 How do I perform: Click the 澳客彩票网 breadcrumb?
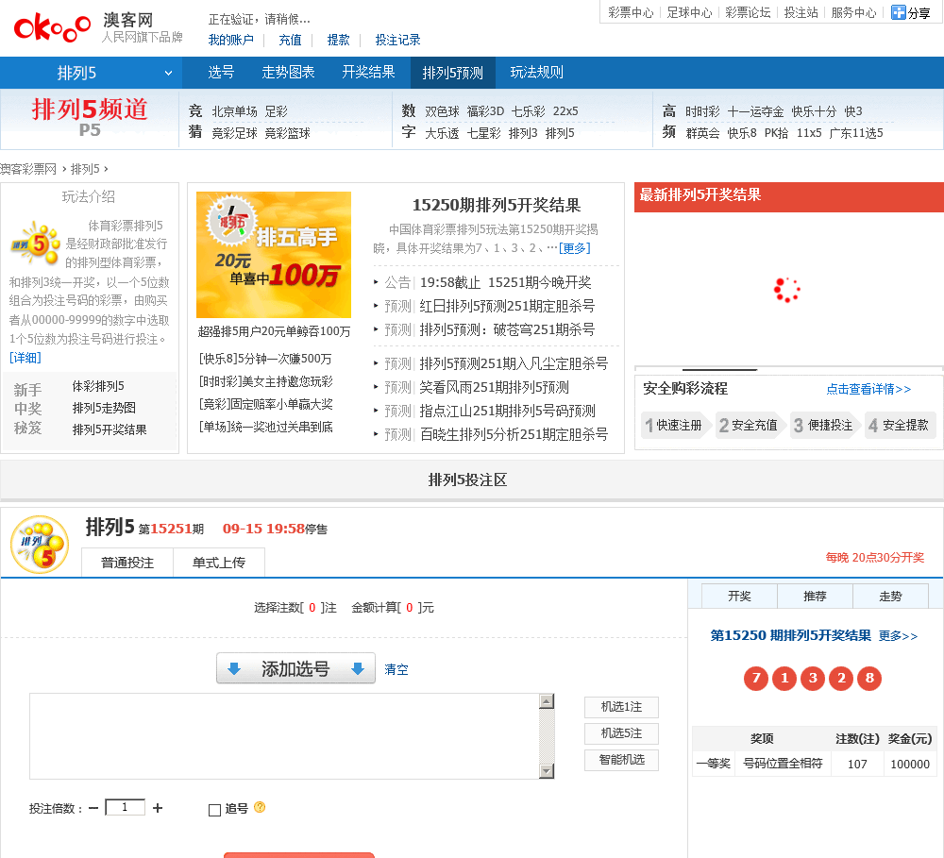[x=28, y=169]
